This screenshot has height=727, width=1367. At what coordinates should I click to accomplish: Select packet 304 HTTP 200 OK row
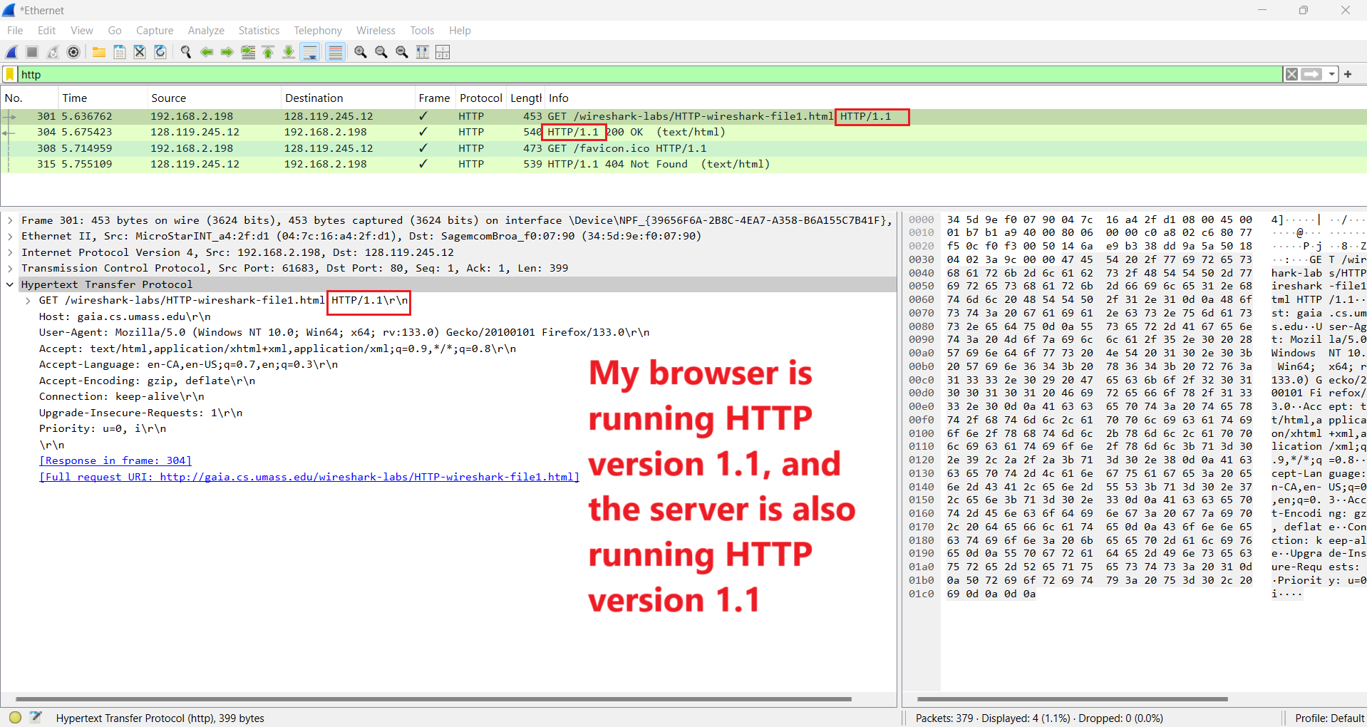coord(683,132)
